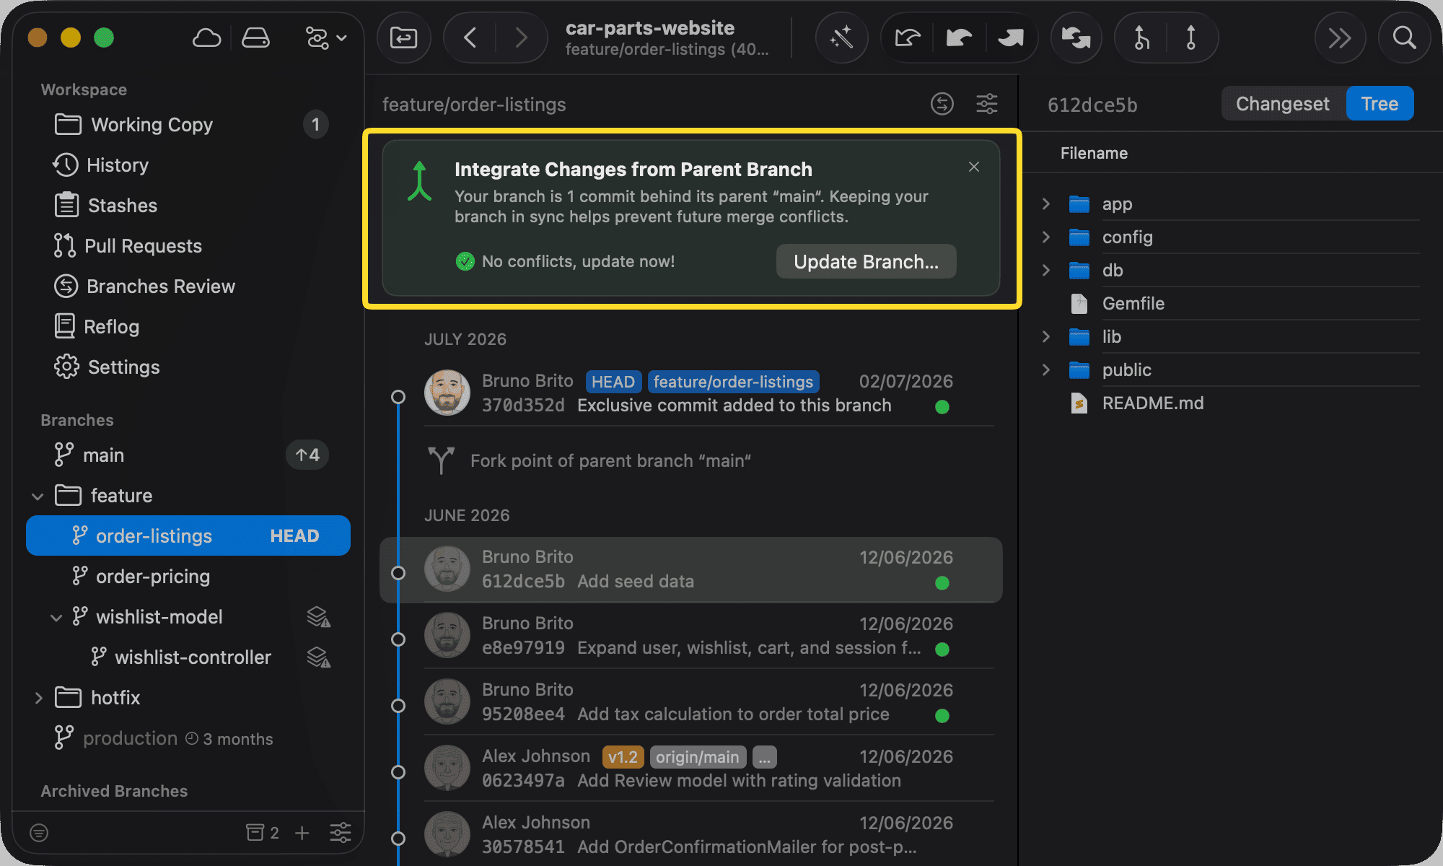The width and height of the screenshot is (1443, 866).
Task: Open sidebar display options sliders icon
Action: 341,833
